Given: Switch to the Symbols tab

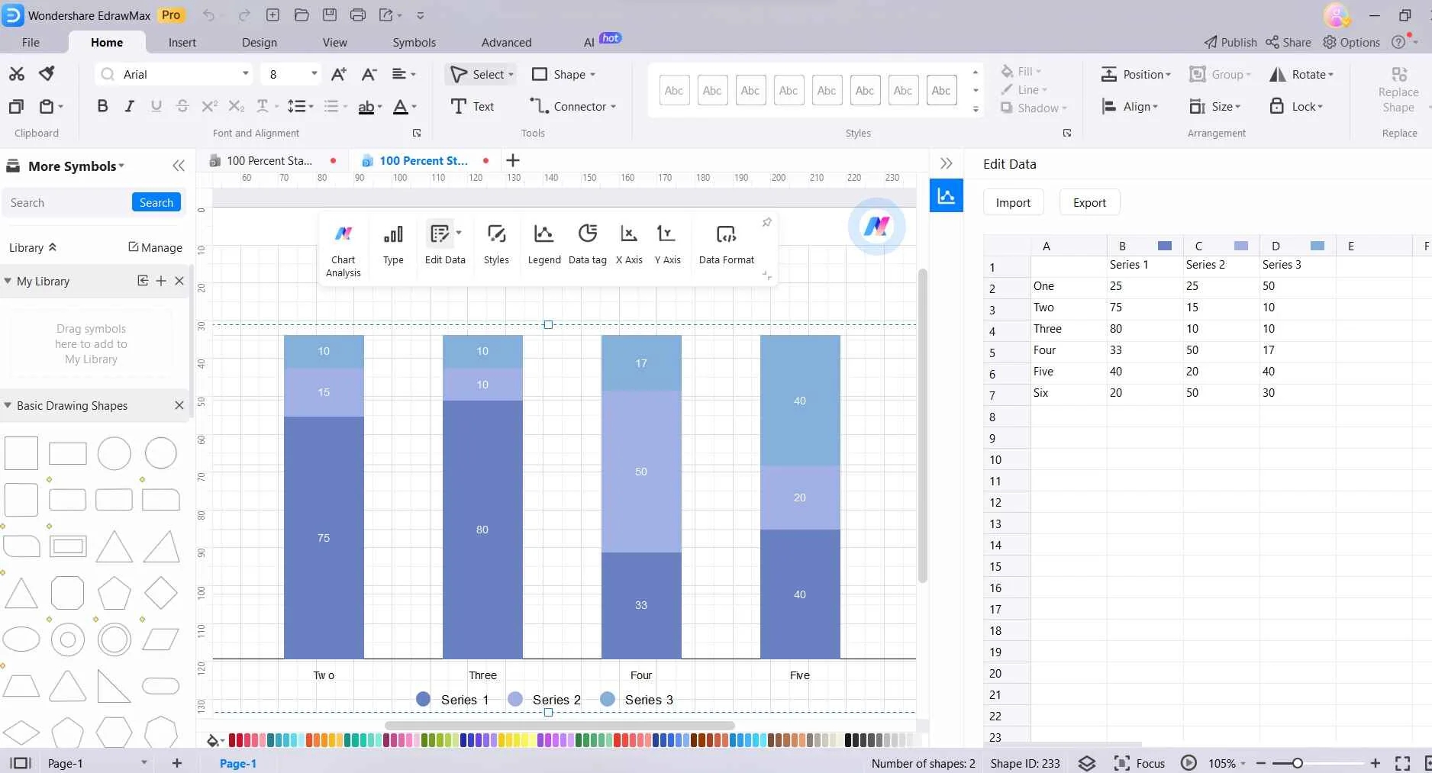Looking at the screenshot, I should [x=414, y=42].
